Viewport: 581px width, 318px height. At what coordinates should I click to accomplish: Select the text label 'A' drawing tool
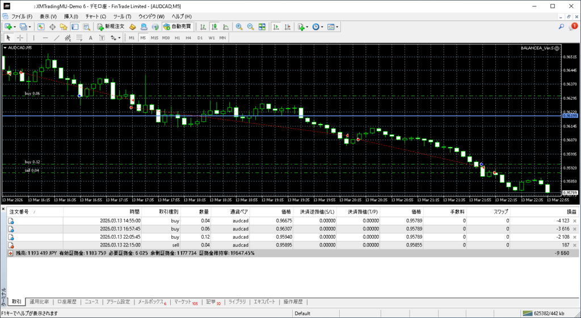click(91, 38)
